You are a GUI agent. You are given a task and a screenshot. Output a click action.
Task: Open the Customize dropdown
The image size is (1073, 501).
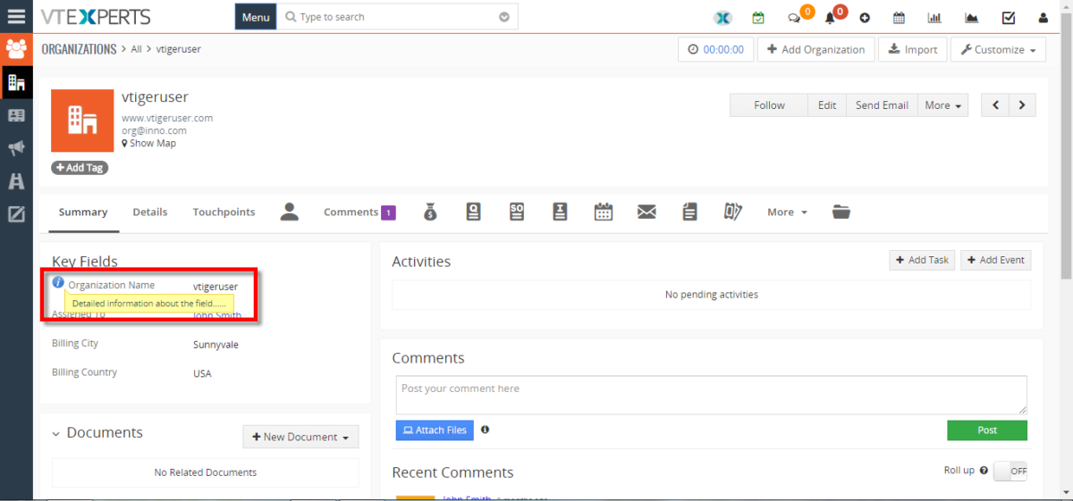pos(998,50)
